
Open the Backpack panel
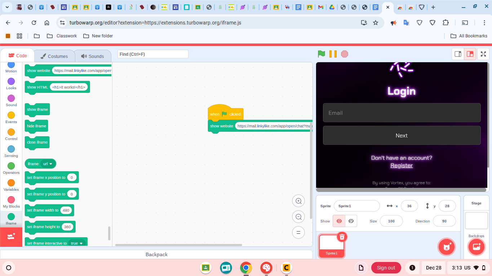point(156,254)
